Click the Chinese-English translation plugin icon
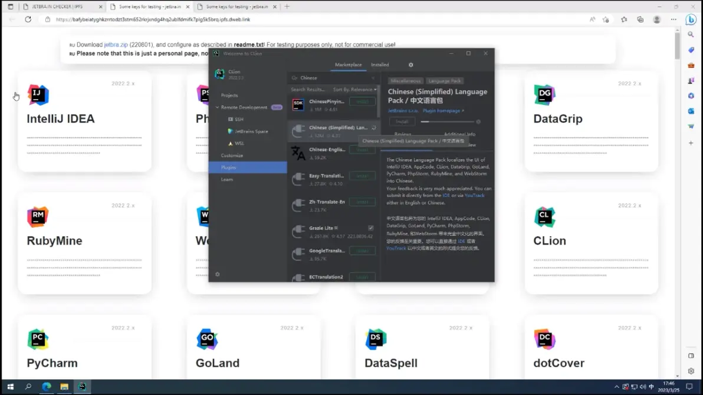This screenshot has height=395, width=703. click(x=298, y=153)
